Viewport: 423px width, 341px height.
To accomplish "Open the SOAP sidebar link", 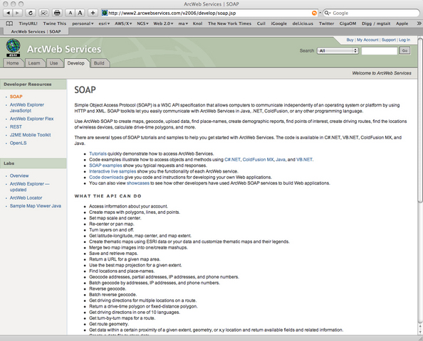I will (16, 97).
